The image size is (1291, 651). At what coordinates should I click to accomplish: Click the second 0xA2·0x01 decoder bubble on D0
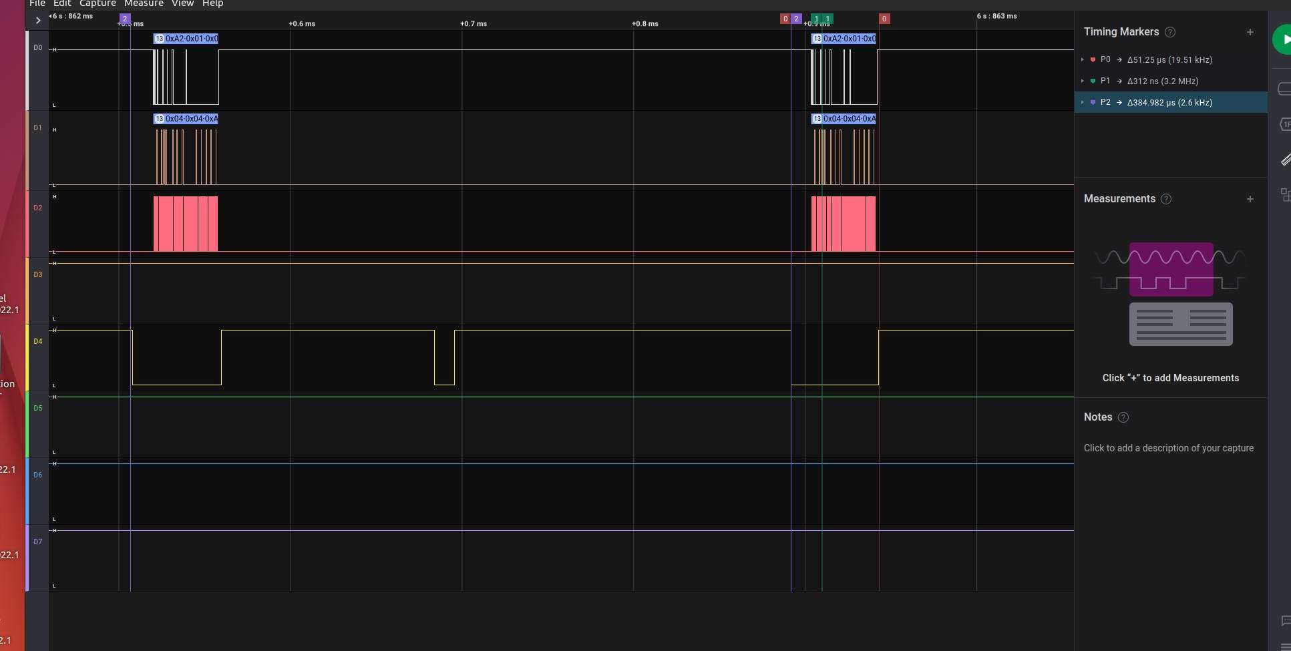[844, 39]
